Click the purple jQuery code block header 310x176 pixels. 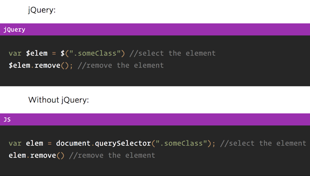(155, 30)
